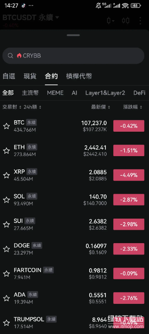
Task: Star the SOL perpetual pair
Action: [x=6, y=200]
